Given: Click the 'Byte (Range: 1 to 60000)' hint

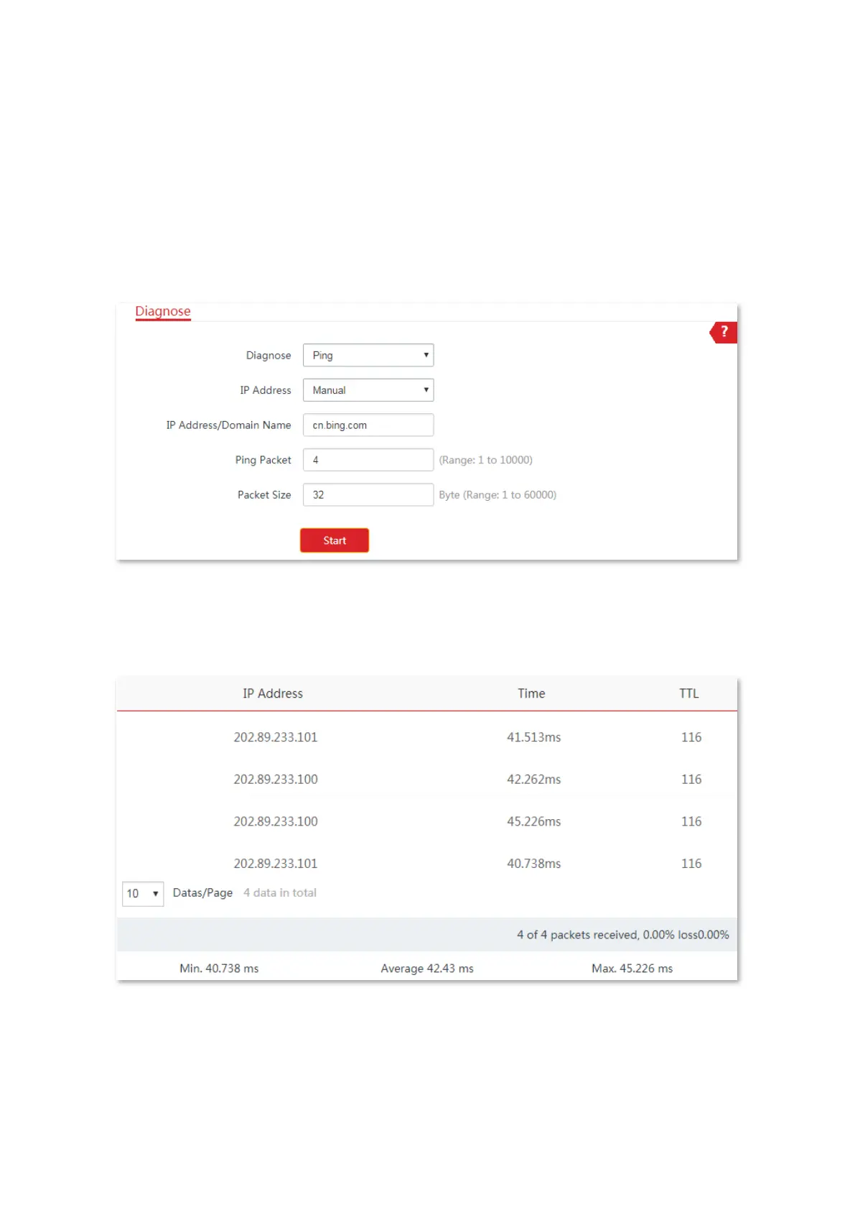Looking at the screenshot, I should point(497,495).
